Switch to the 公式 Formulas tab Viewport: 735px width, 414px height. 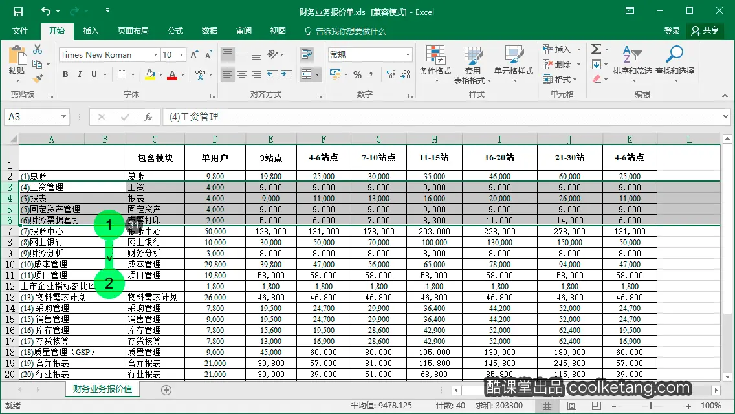tap(175, 31)
